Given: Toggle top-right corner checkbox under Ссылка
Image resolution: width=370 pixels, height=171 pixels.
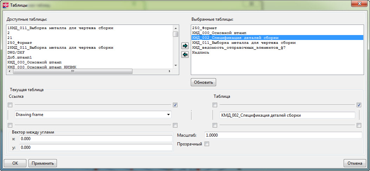Looking at the screenshot, I should 175,105.
